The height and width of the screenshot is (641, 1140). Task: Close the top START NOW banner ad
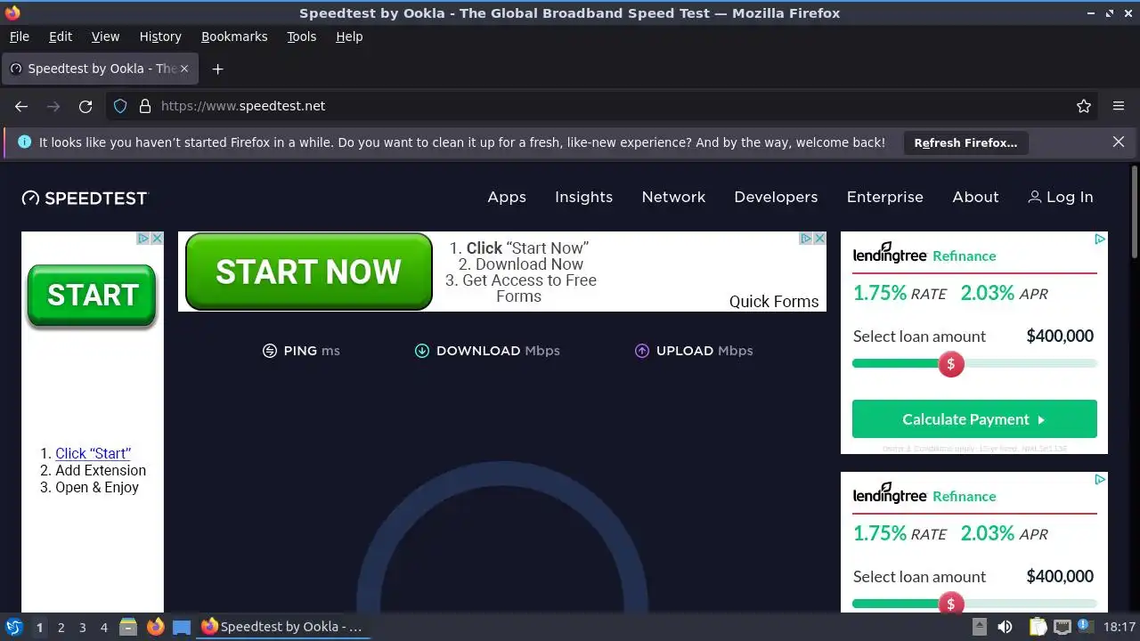(819, 239)
